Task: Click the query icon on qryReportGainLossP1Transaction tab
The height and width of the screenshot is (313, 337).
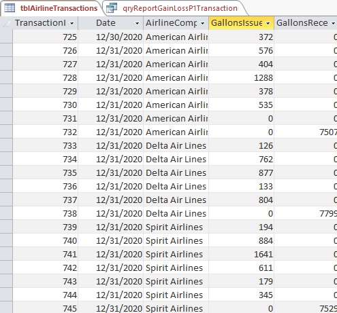Action: (112, 8)
